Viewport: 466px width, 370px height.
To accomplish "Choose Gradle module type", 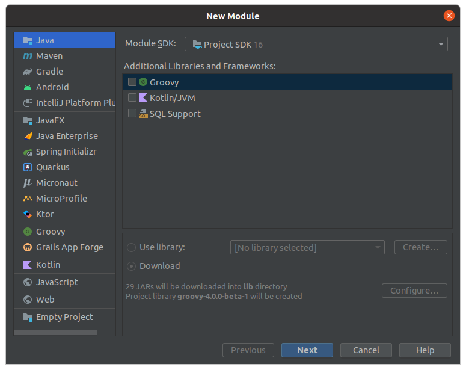I will point(64,72).
